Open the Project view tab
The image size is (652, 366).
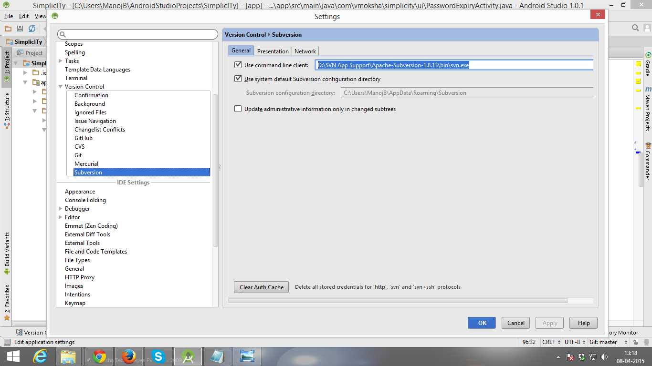(30, 53)
